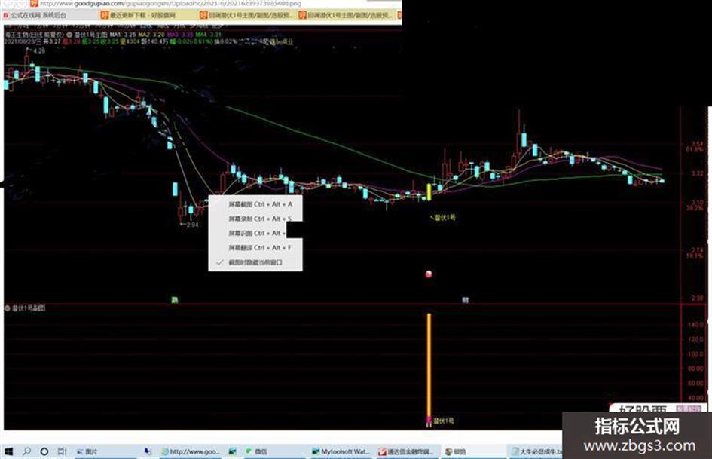Open the http://www.goo... browser taskbar item
The width and height of the screenshot is (712, 459).
(x=191, y=451)
